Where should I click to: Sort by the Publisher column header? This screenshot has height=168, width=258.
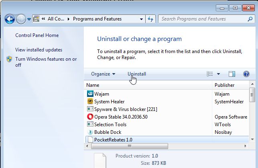(224, 85)
